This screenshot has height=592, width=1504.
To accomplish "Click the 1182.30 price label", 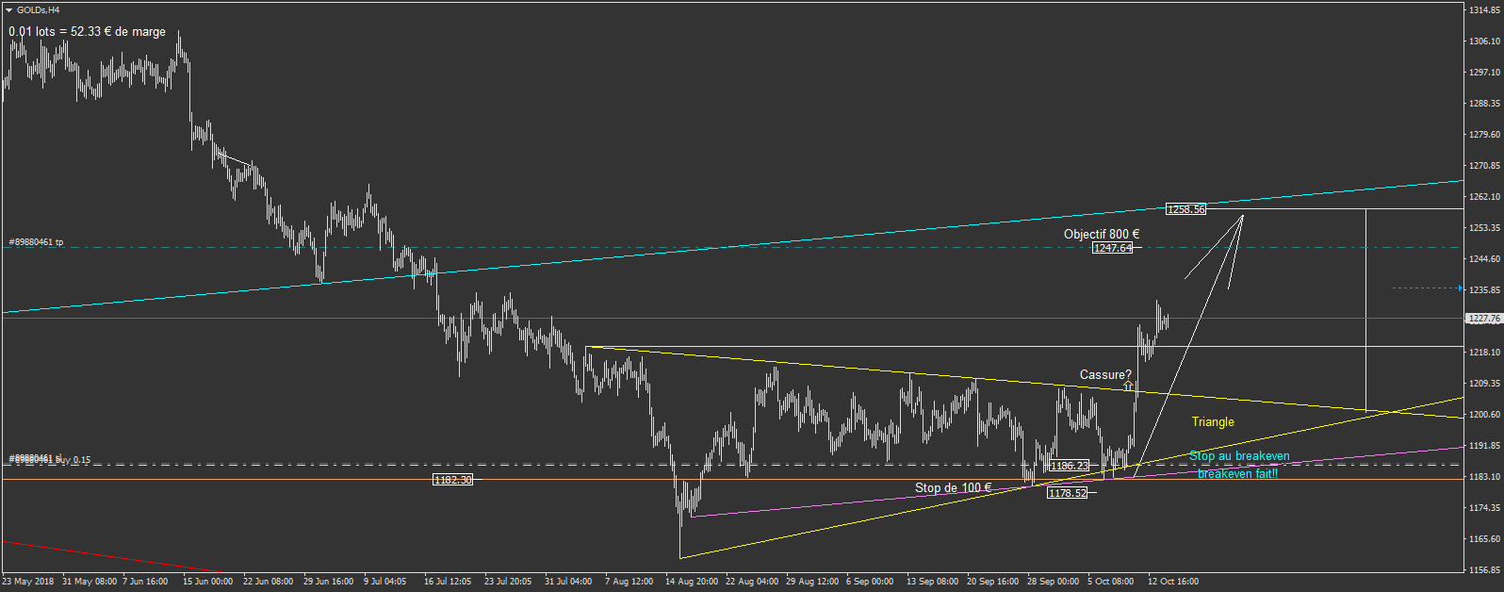I will pos(452,480).
